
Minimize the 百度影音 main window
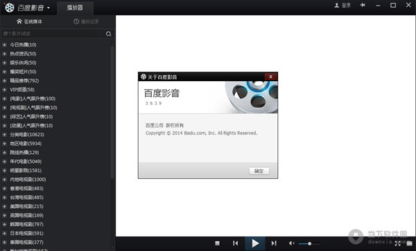coord(378,6)
